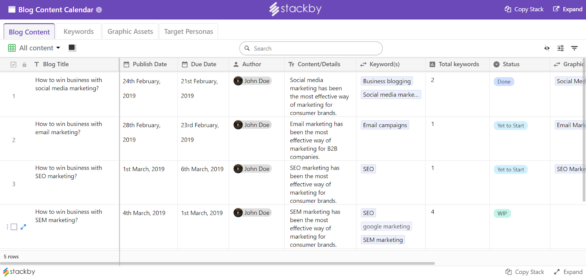Click the Expand link in top bar
Screen dimensions: 586x277
pos(568,10)
